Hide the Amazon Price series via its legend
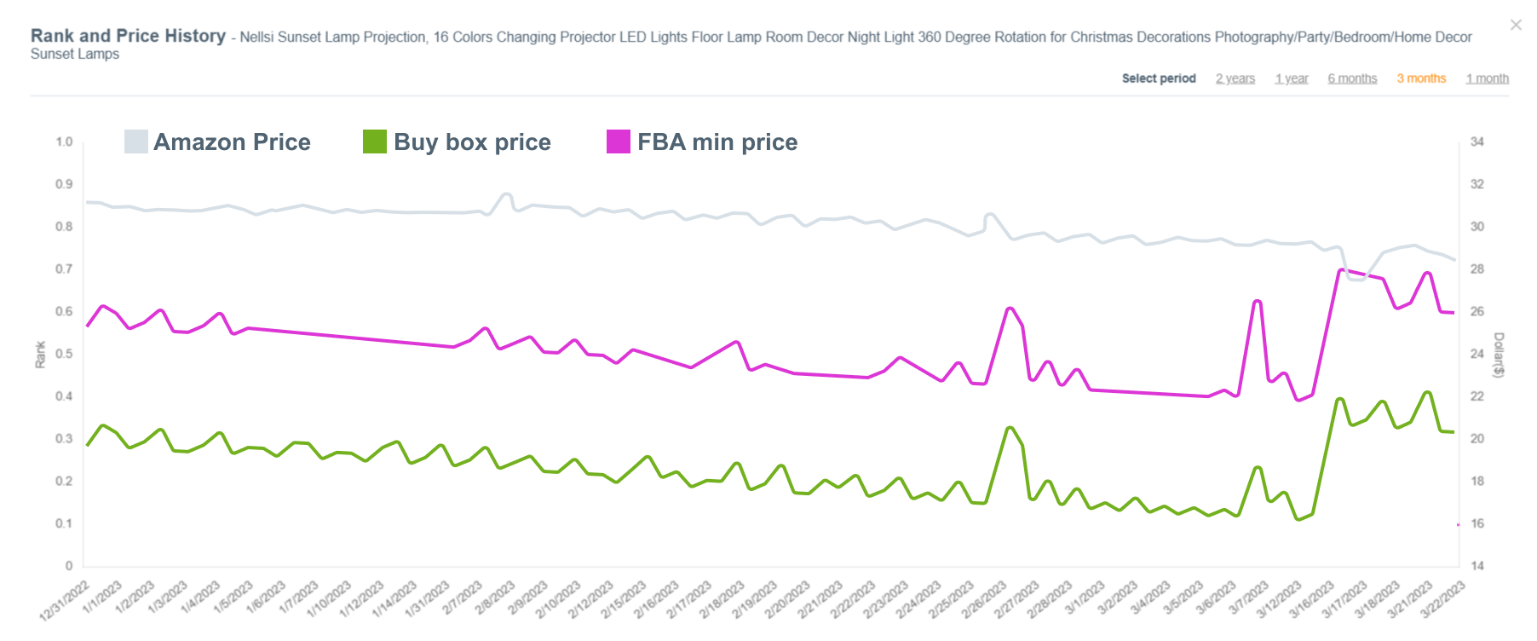The image size is (1537, 641). (231, 141)
